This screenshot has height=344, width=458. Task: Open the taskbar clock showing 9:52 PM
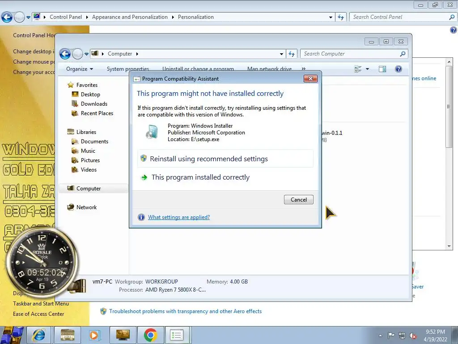435,335
